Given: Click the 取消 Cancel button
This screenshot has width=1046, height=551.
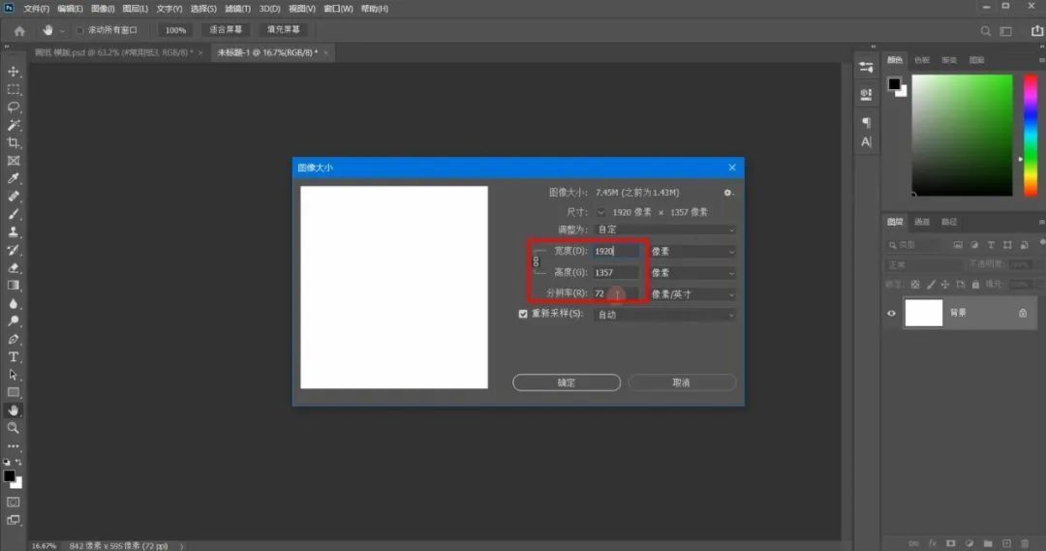Looking at the screenshot, I should click(x=681, y=383).
